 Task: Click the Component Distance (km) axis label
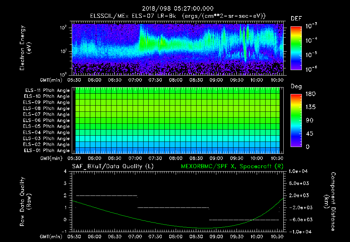coord(330,202)
